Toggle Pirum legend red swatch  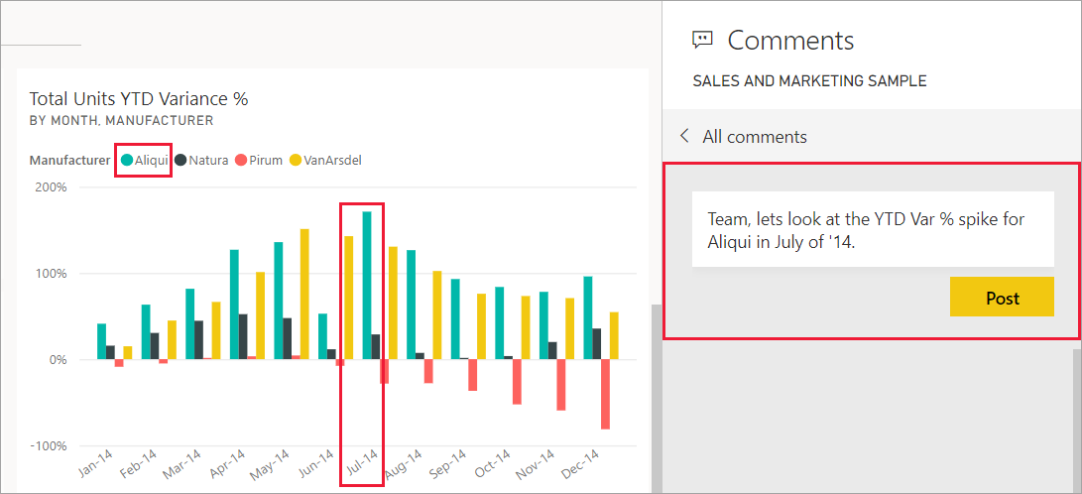pyautogui.click(x=241, y=159)
